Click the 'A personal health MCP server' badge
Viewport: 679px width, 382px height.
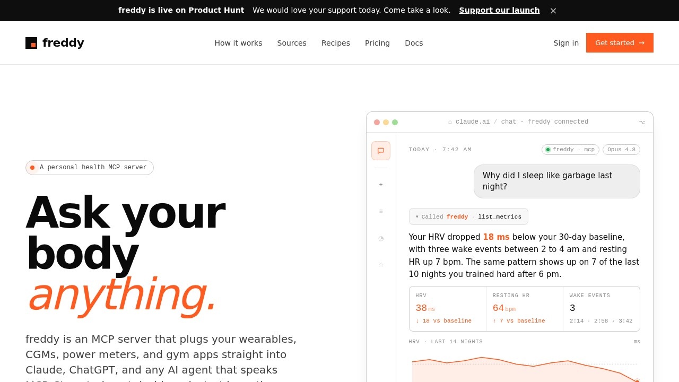[90, 168]
